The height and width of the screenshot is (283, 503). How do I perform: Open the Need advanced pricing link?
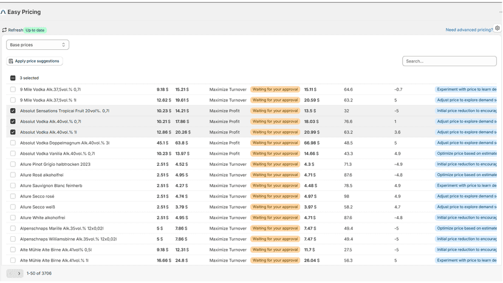tap(469, 30)
